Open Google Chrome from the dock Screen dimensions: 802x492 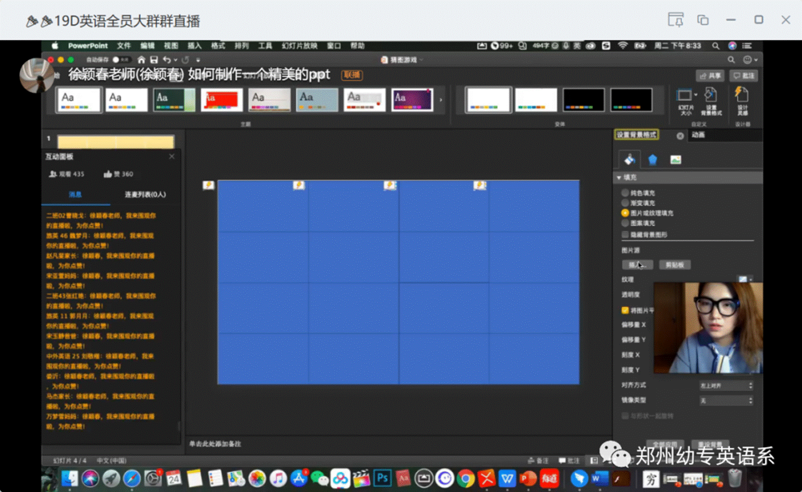(x=465, y=478)
